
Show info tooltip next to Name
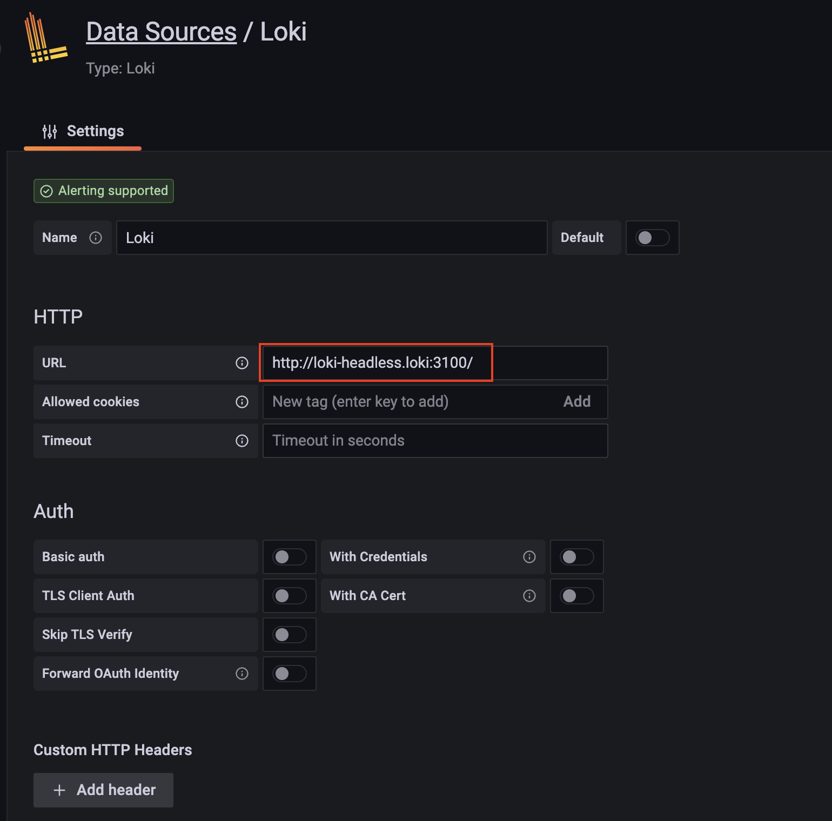tap(96, 238)
